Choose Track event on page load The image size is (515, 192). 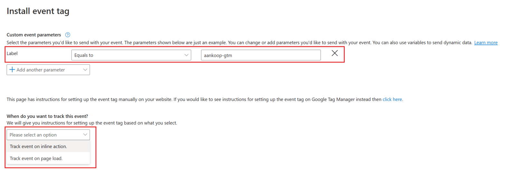[x=36, y=159]
